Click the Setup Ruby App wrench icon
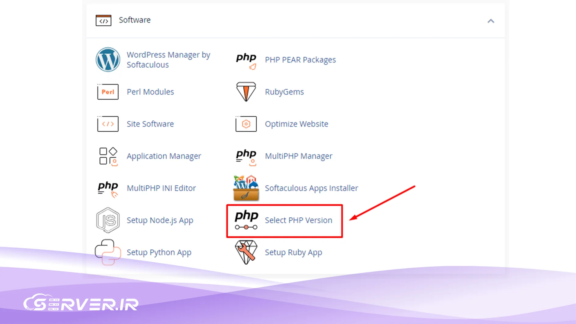Image resolution: width=576 pixels, height=324 pixels. click(246, 252)
